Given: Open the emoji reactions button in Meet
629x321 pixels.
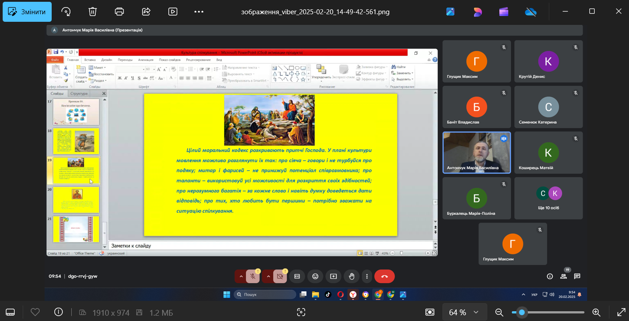Looking at the screenshot, I should tap(315, 276).
